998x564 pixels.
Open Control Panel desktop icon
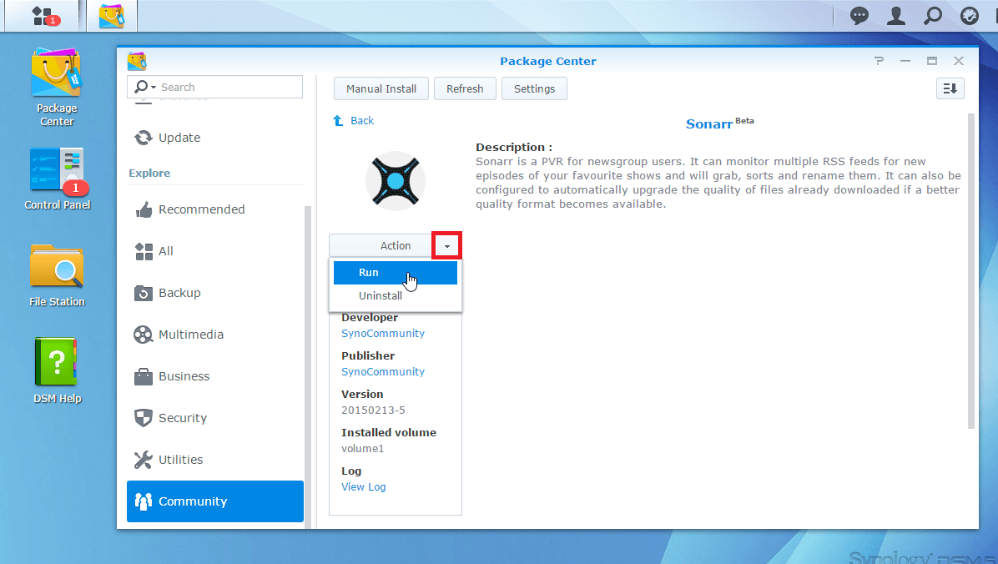pyautogui.click(x=57, y=179)
